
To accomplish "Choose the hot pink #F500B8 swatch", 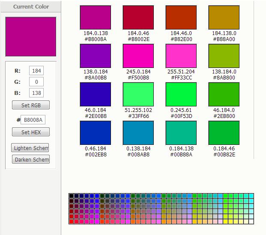I will point(138,56).
